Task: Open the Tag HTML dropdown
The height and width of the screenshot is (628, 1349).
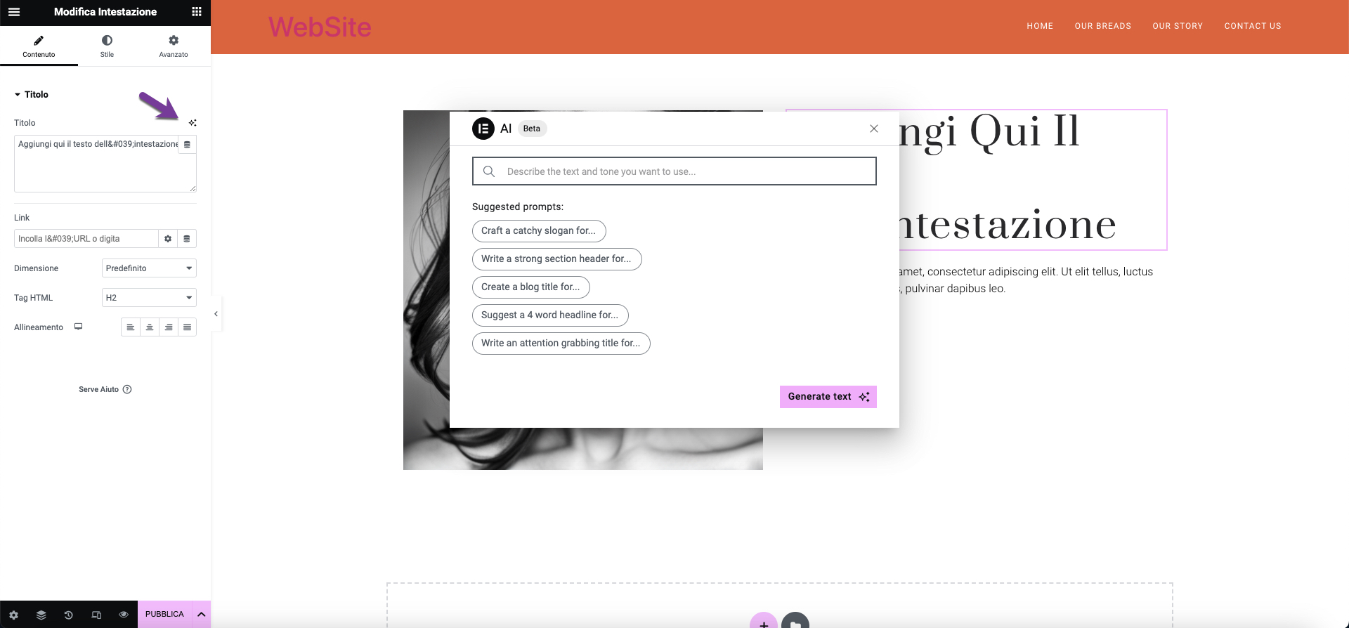Action: coord(149,298)
